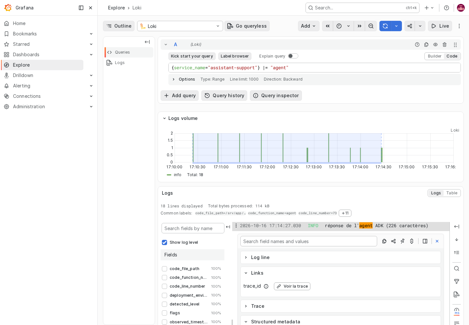Image resolution: width=469 pixels, height=325 pixels.
Task: Click the LogQL query code editor
Action: [315, 68]
